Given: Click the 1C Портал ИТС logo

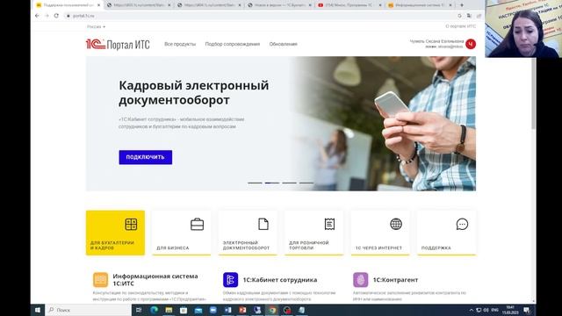Looking at the screenshot, I should pos(118,44).
